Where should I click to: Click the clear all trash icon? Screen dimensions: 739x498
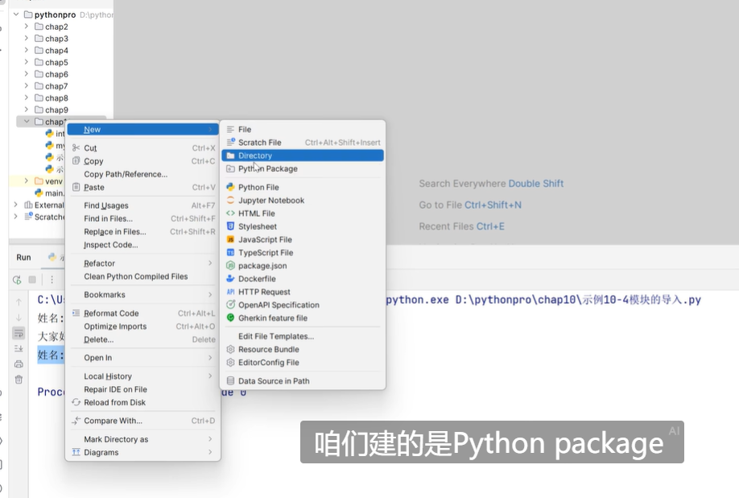[19, 380]
